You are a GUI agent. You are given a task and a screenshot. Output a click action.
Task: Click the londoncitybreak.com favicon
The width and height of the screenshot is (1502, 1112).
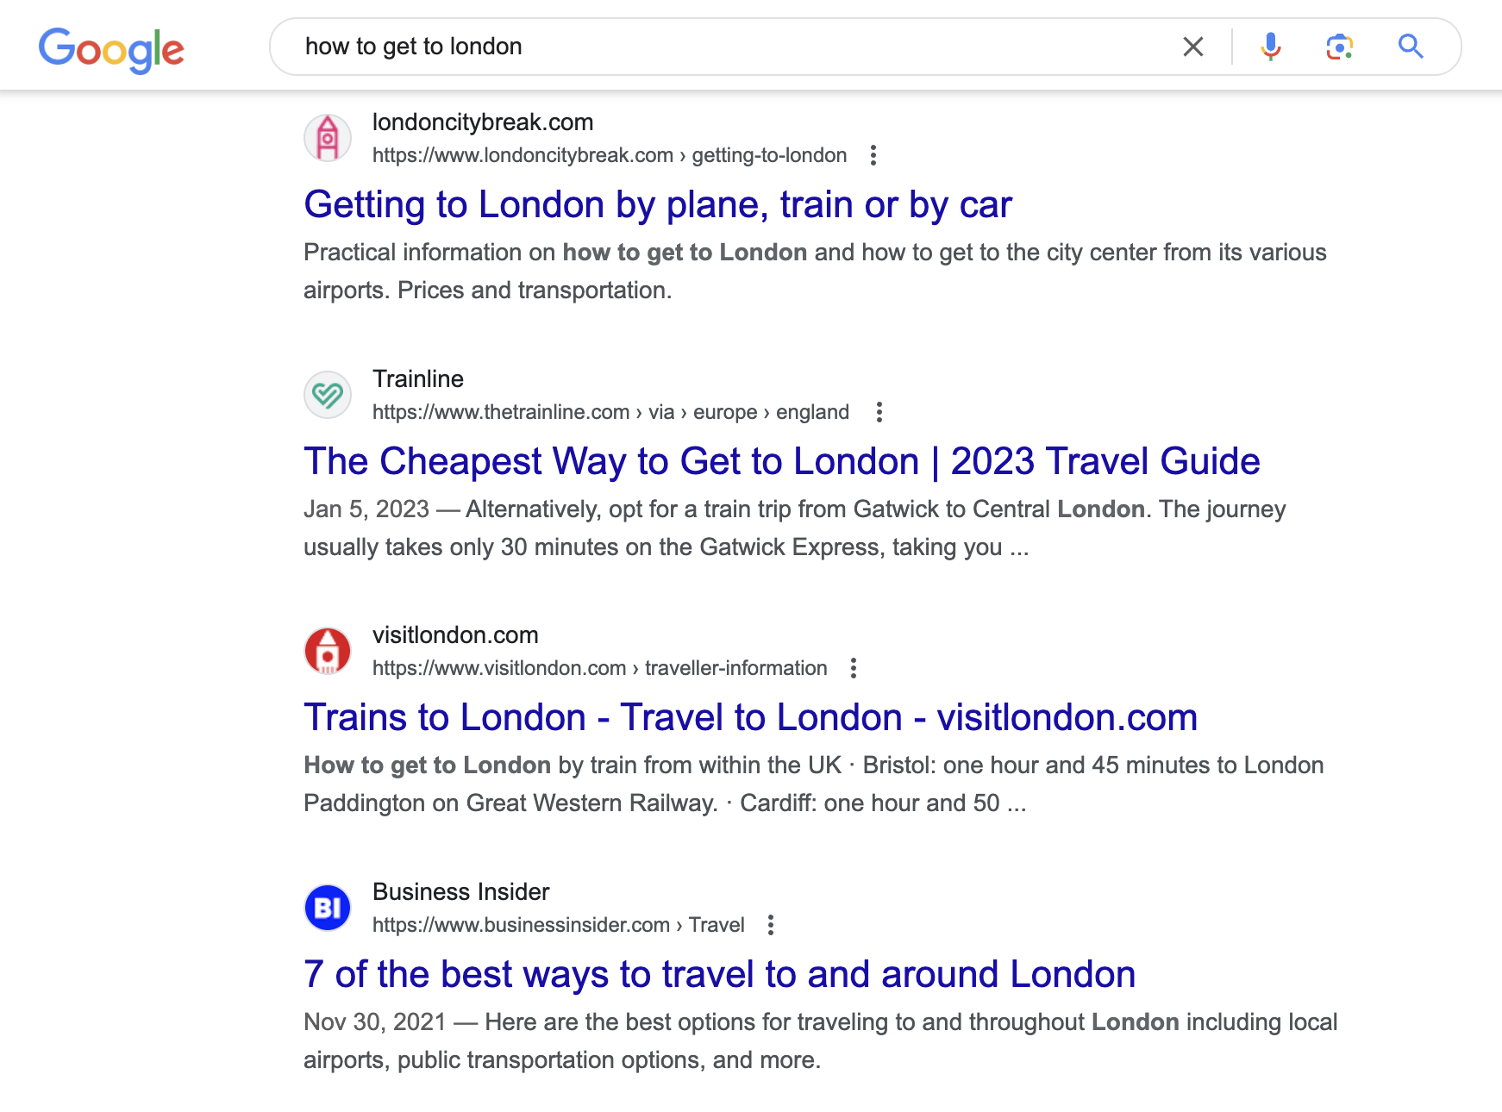point(328,138)
